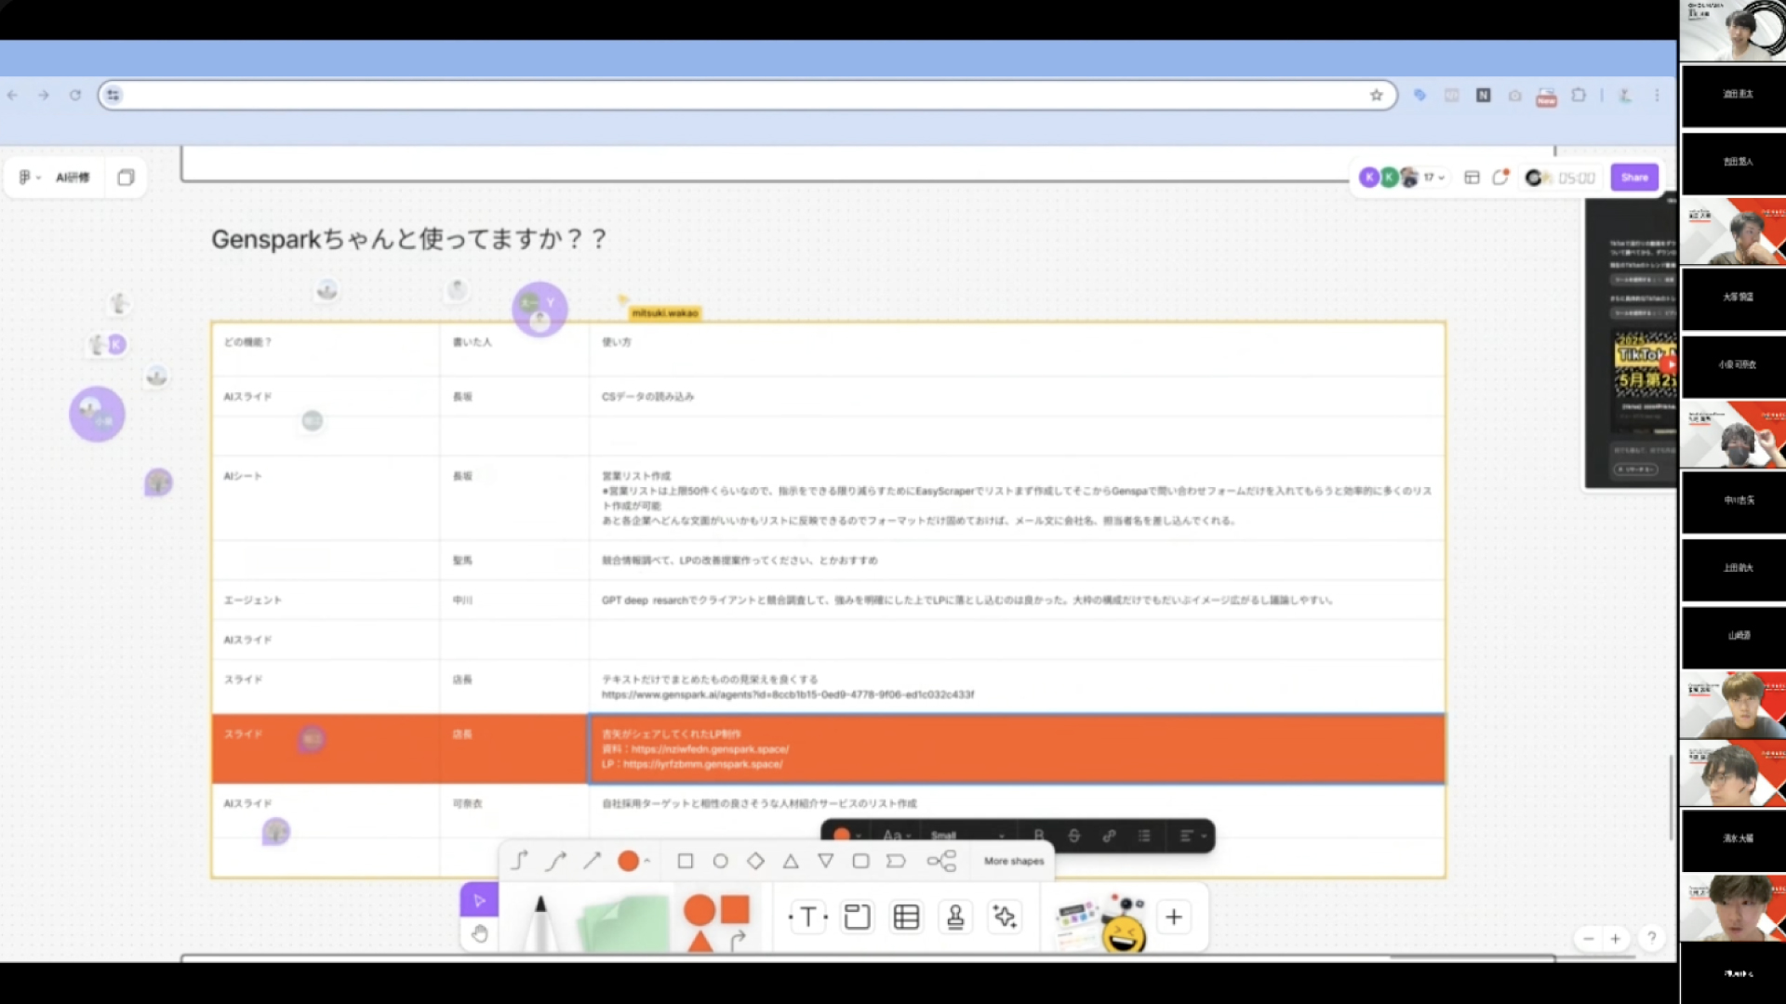Expand the text alignment dropdown
The width and height of the screenshot is (1786, 1004).
pyautogui.click(x=1193, y=836)
